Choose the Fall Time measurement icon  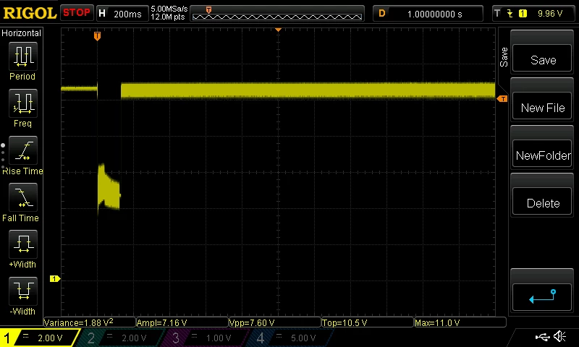[23, 197]
